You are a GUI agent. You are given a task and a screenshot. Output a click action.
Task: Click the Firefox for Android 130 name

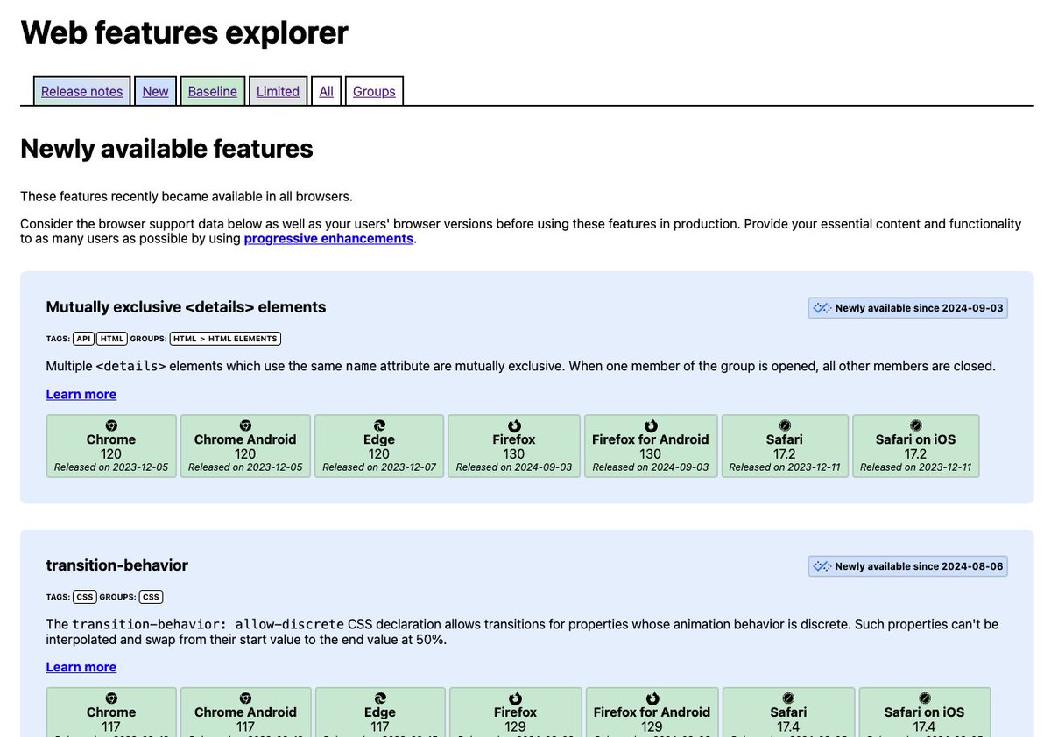coord(651,439)
